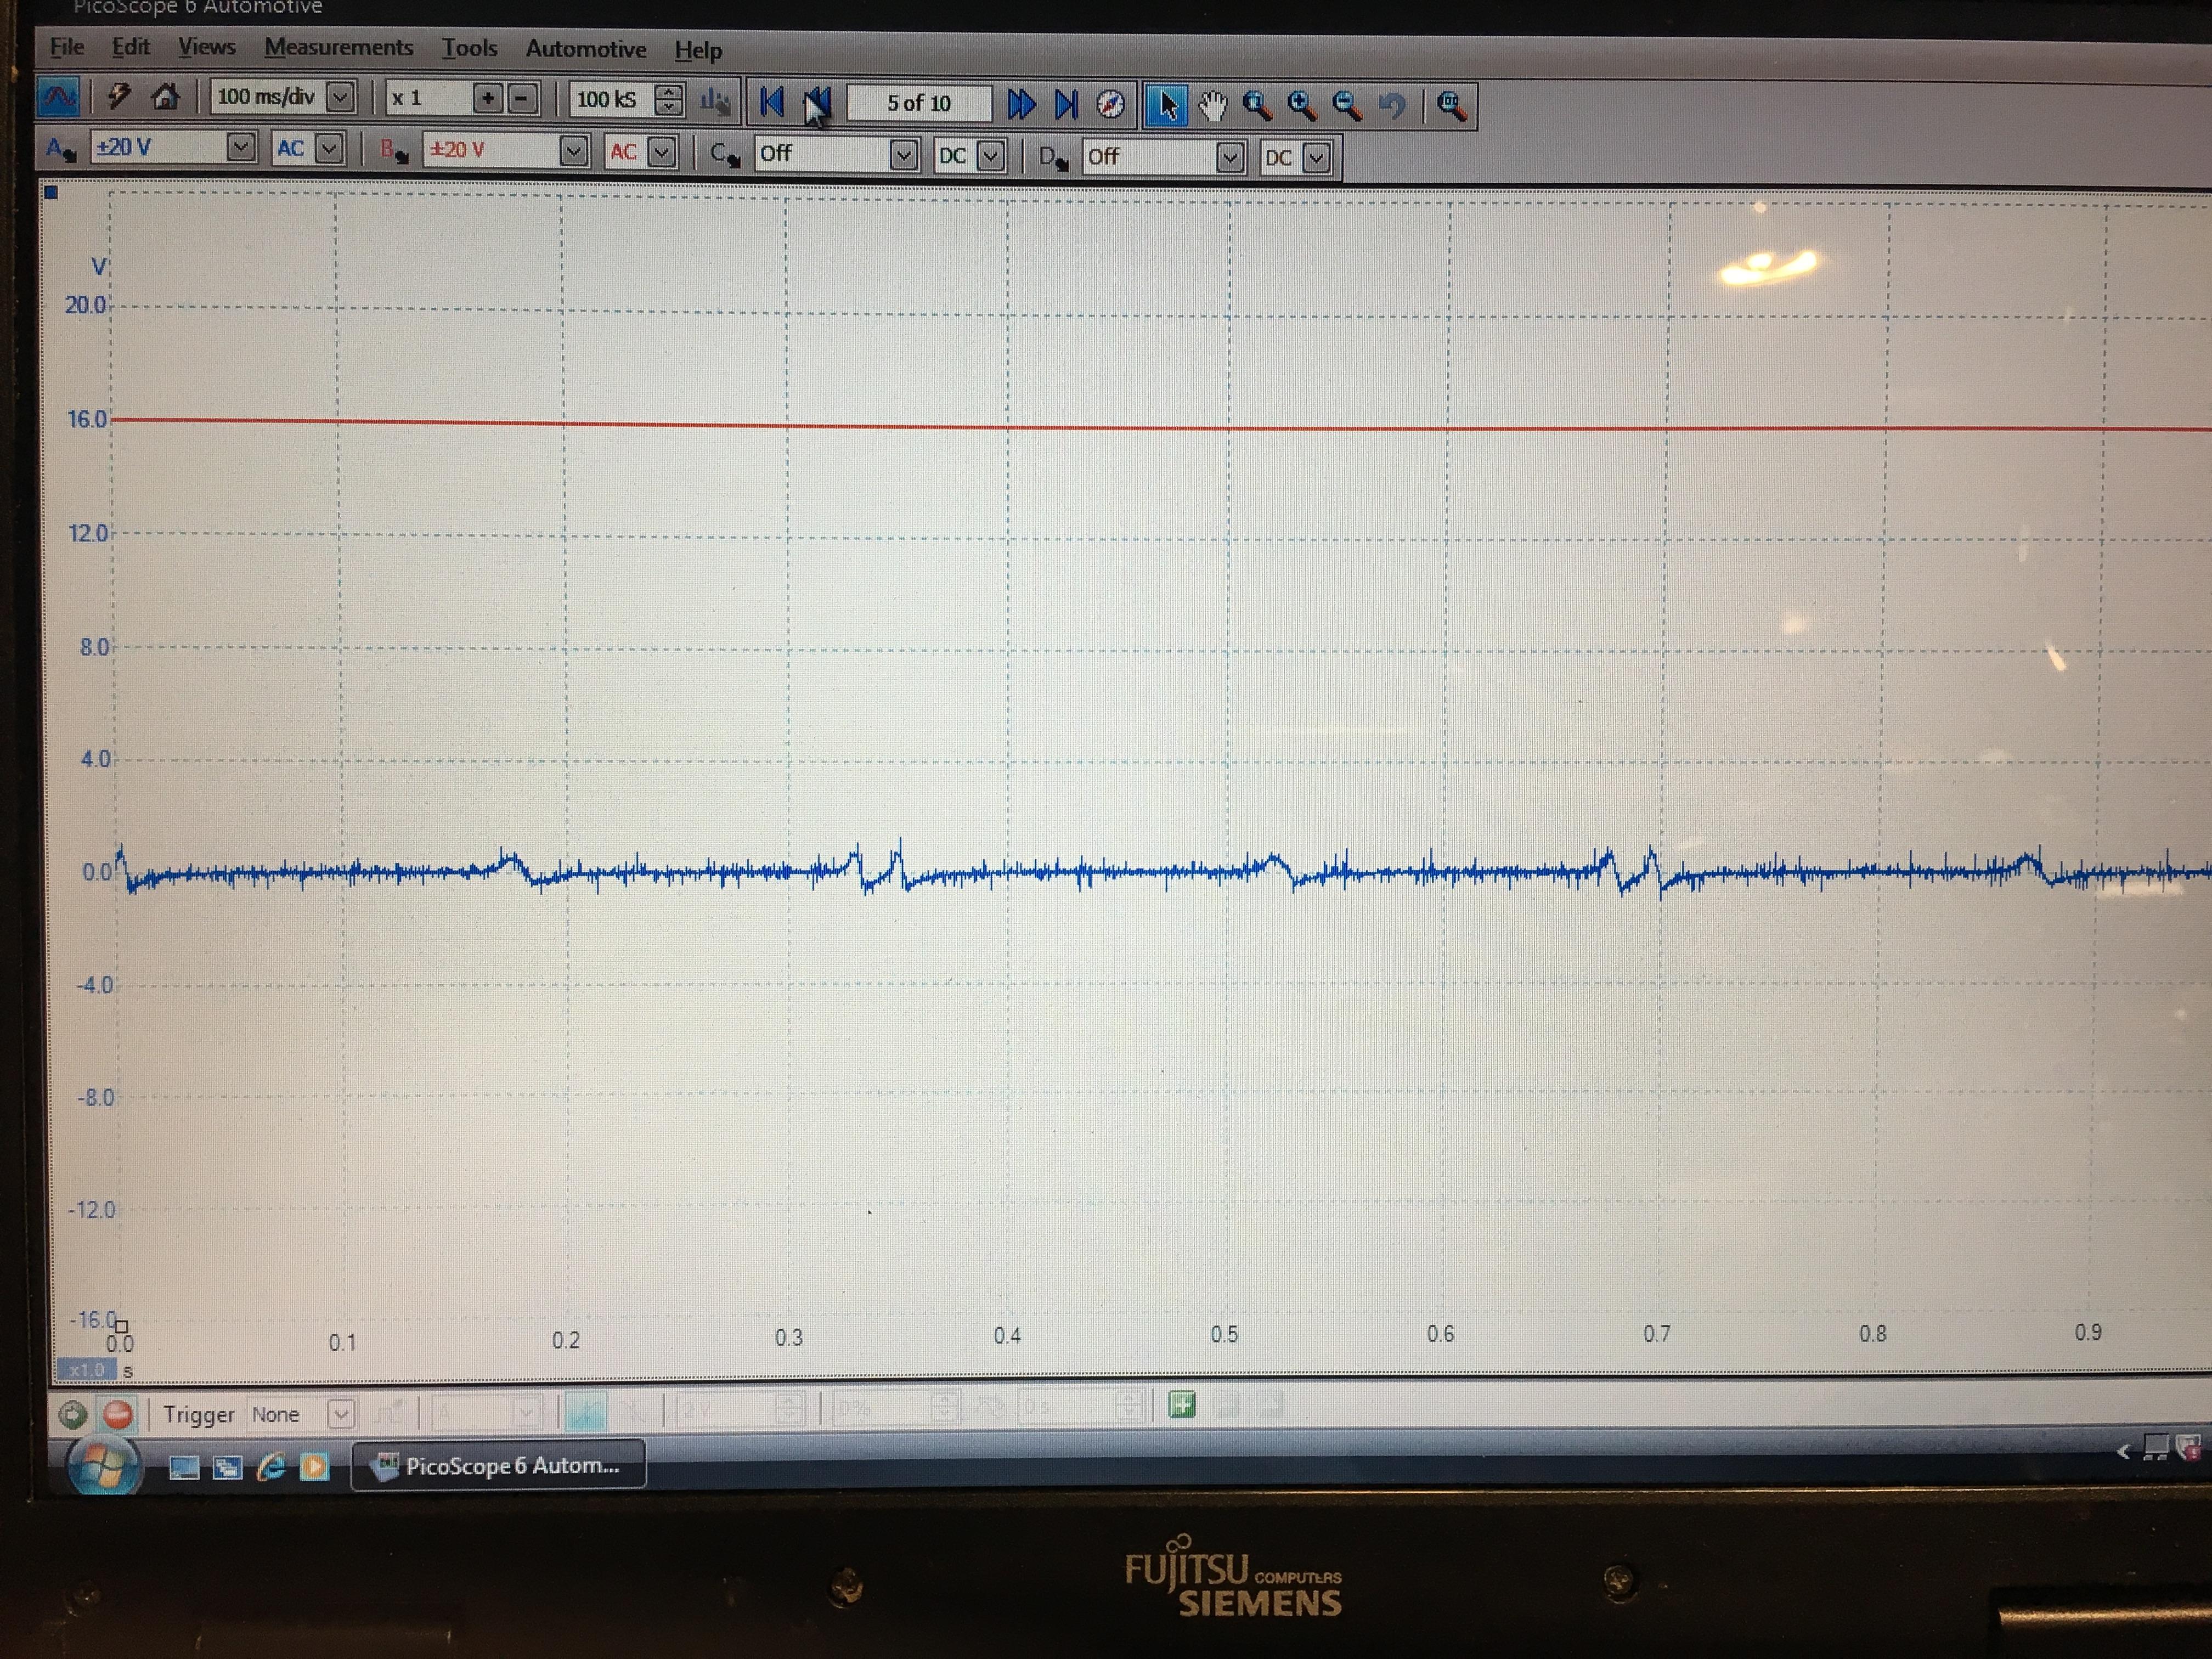This screenshot has width=2212, height=1659.
Task: Click PicoScope 6 Autom... taskbar button
Action: [498, 1465]
